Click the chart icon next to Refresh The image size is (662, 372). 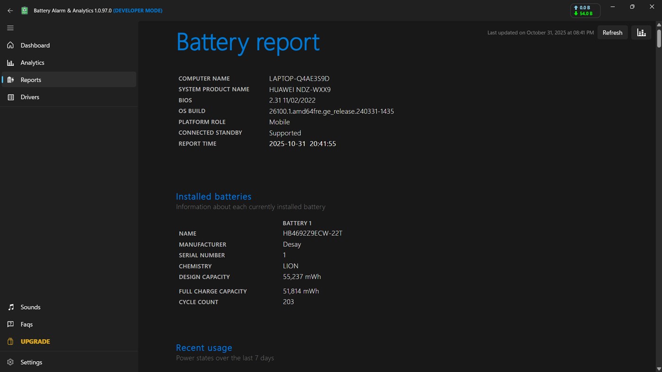coord(641,32)
